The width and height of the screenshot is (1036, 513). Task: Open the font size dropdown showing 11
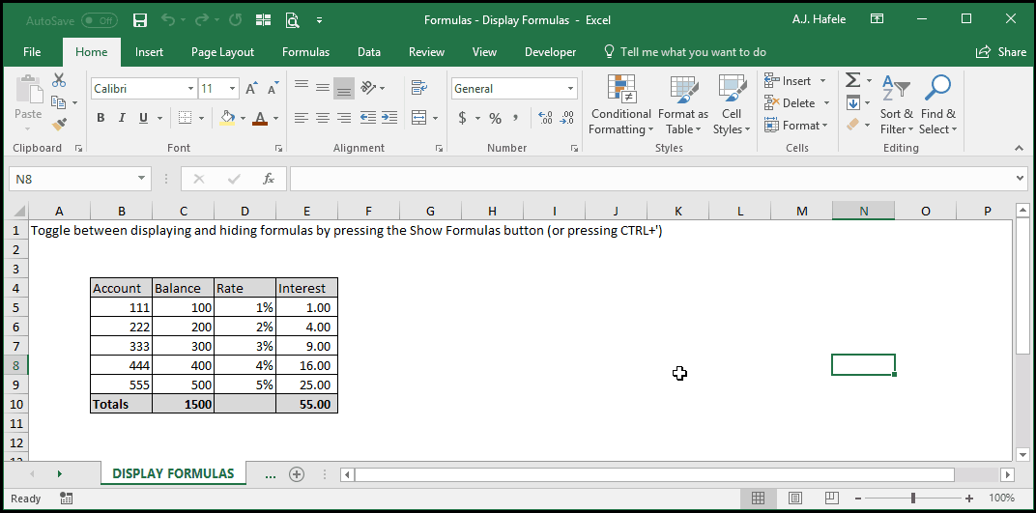[233, 89]
